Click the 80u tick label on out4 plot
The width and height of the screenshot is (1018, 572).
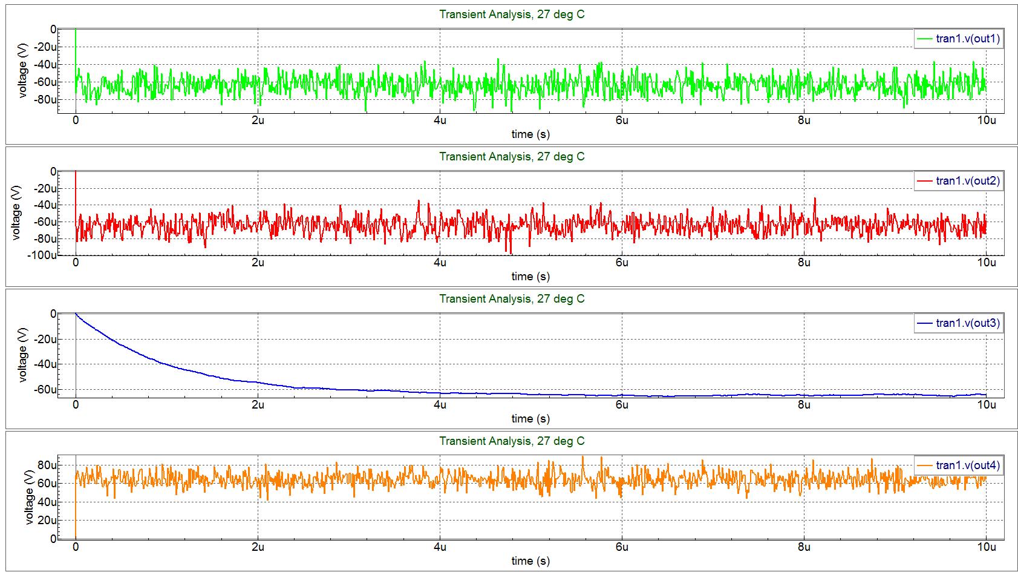[x=46, y=465]
